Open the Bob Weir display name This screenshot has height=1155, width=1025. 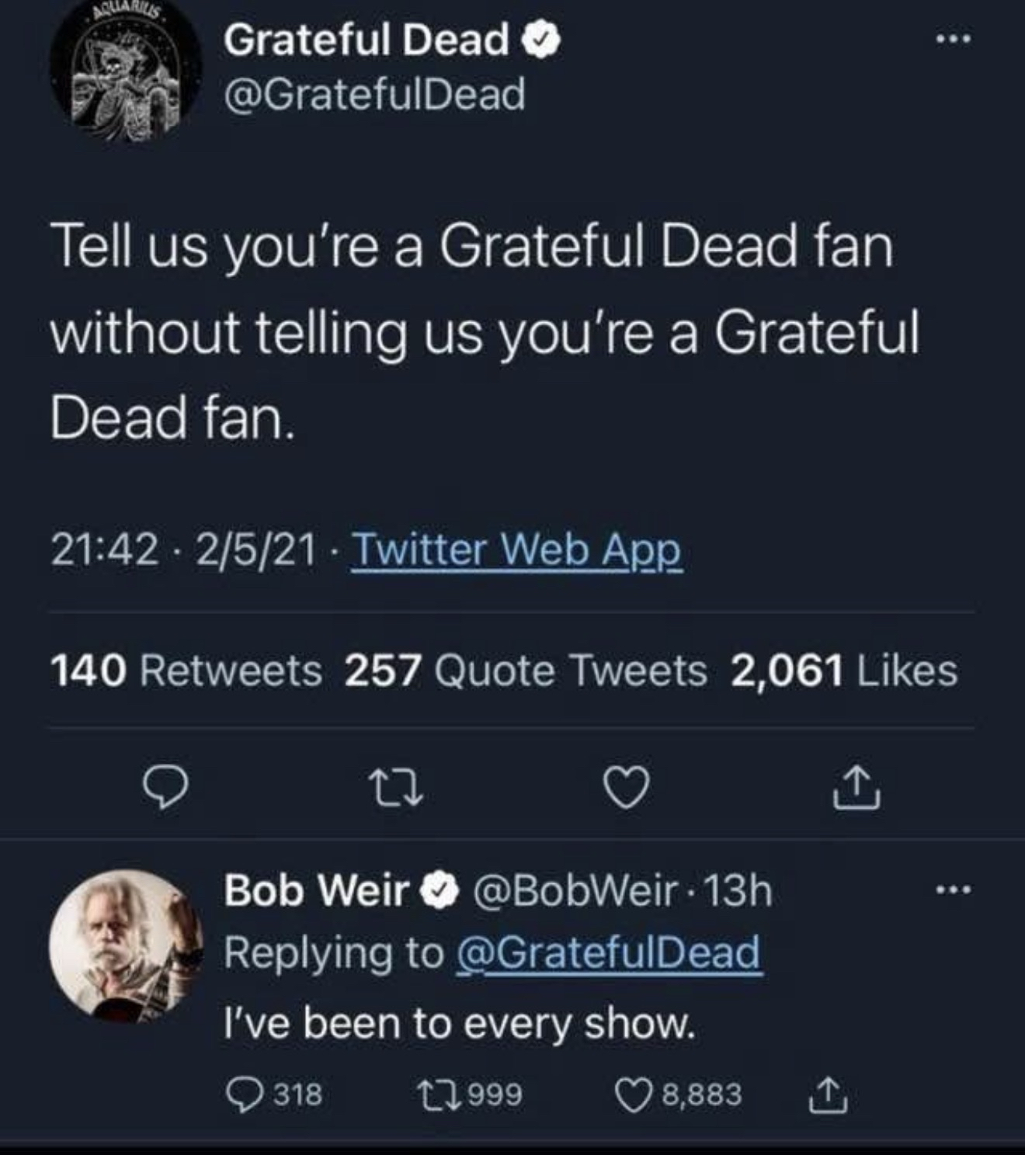316,890
